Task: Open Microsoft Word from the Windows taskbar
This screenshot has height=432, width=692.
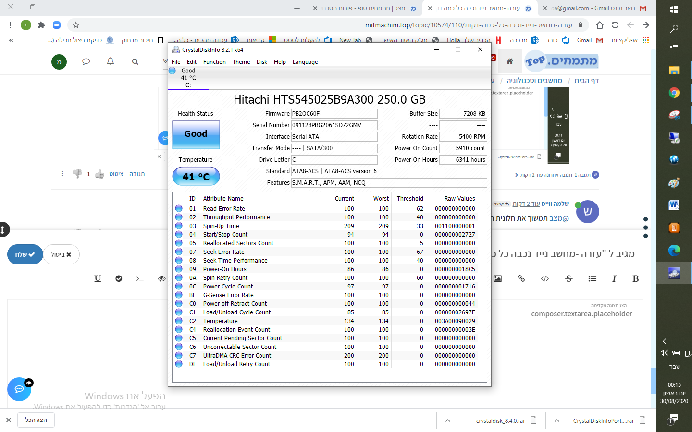Action: 674,205
